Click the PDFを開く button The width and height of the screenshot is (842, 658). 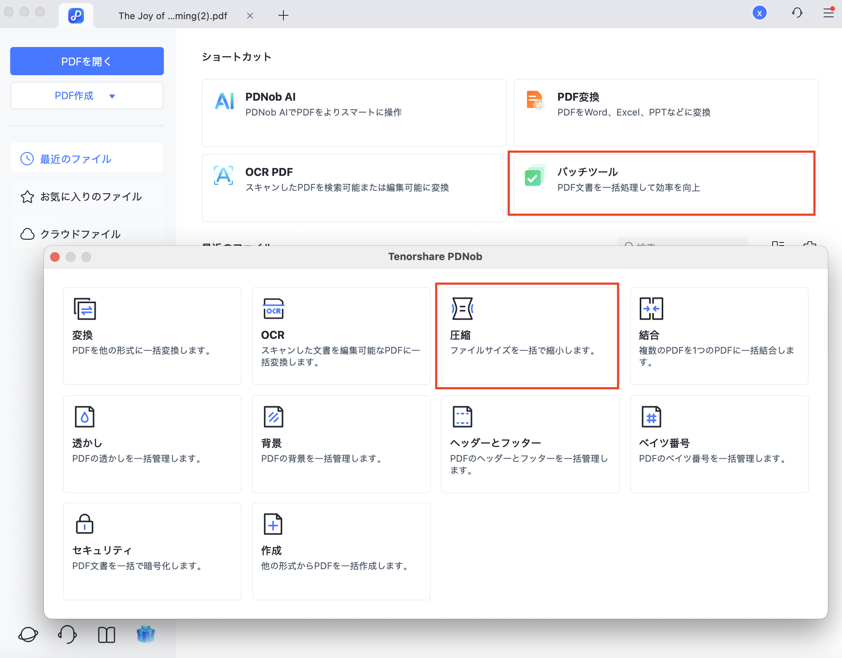tap(87, 61)
